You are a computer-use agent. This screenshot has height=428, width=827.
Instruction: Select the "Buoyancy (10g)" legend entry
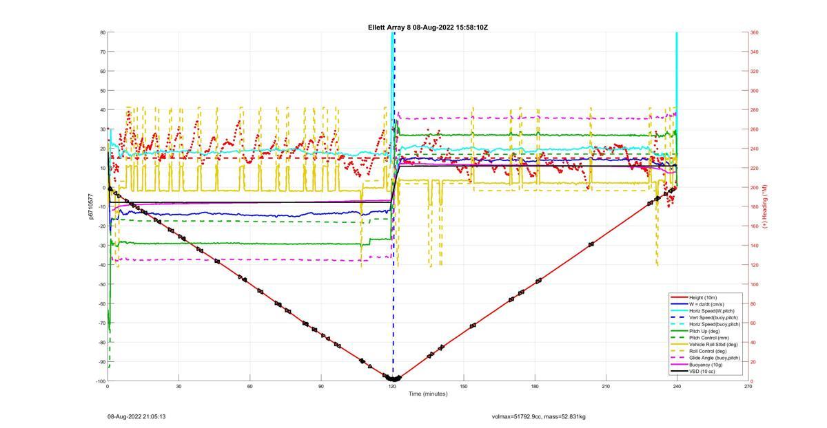[706, 365]
